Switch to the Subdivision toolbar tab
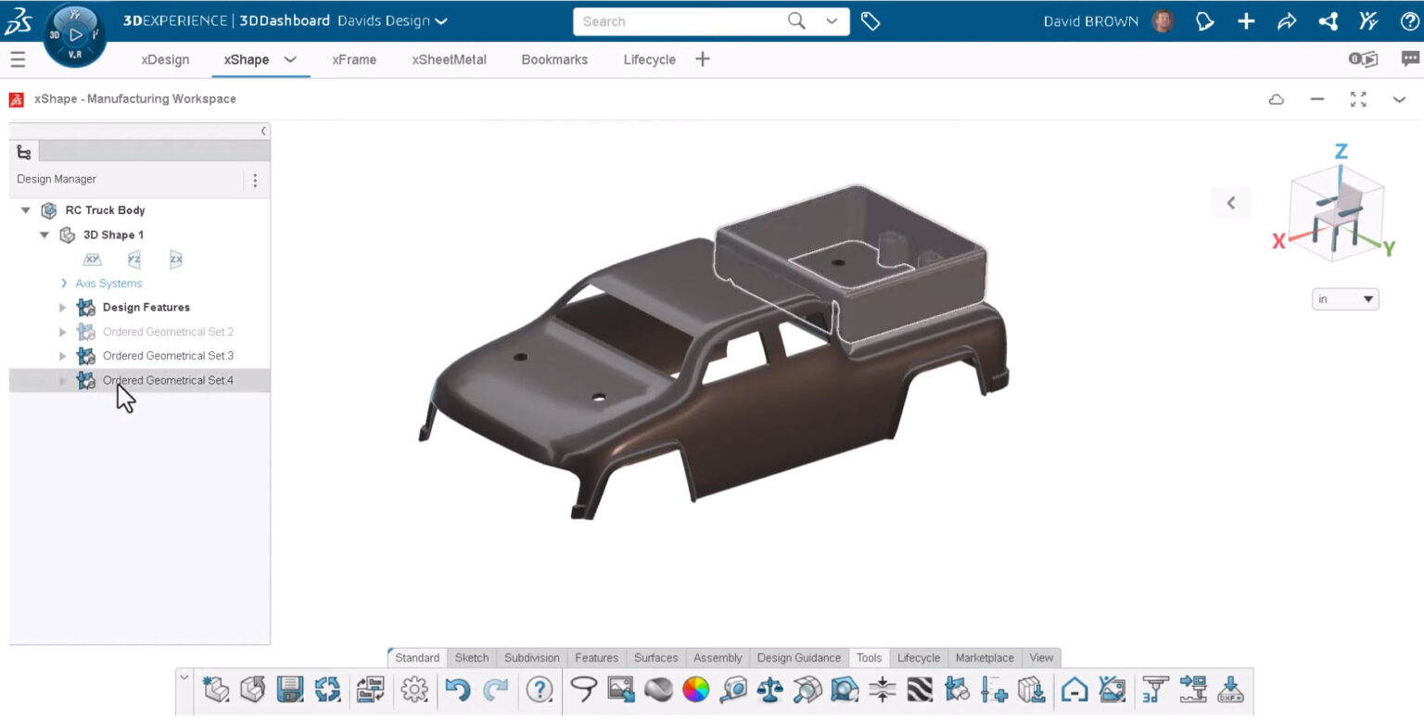 [x=531, y=657]
